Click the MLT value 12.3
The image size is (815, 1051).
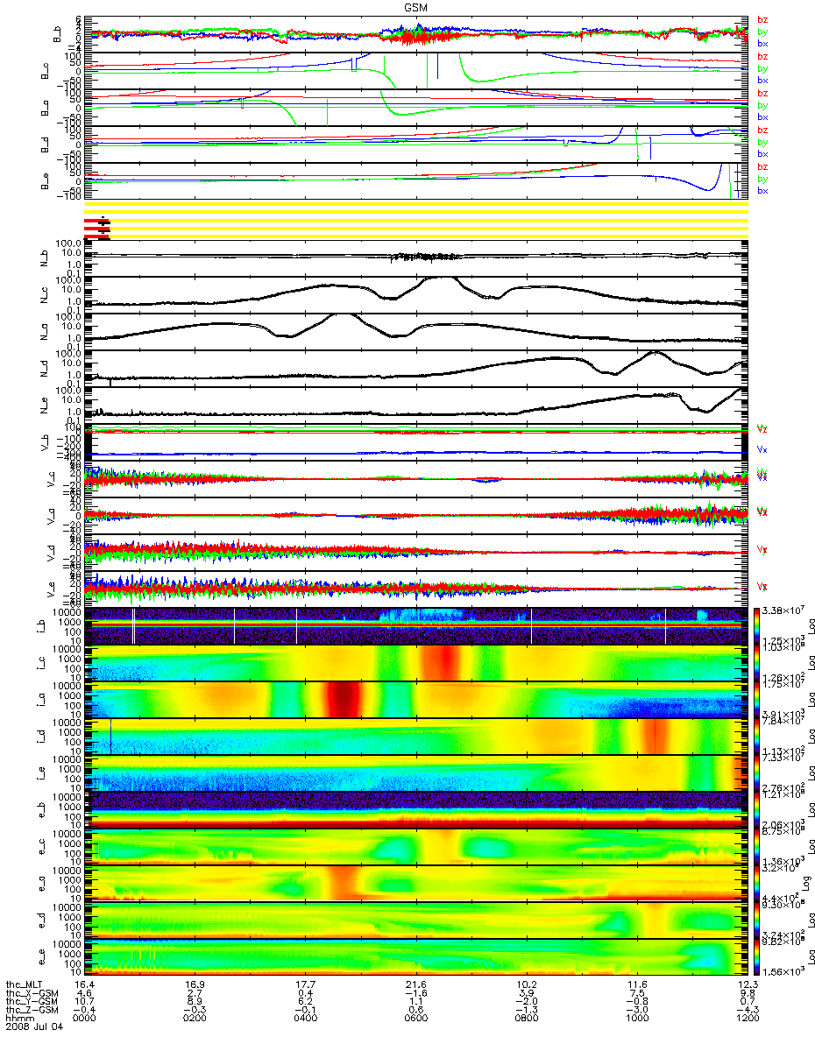747,985
